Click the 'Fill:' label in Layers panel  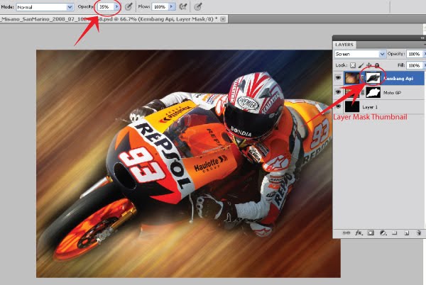pos(402,65)
